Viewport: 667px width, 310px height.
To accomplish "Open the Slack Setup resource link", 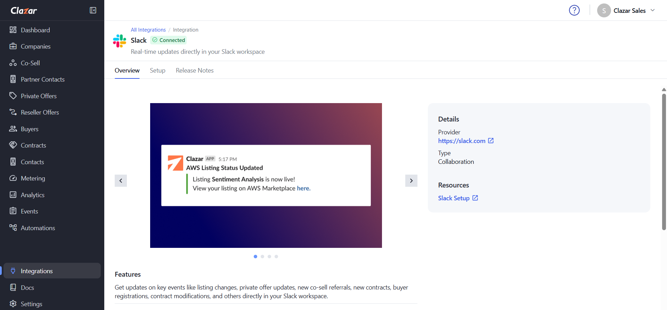I will 454,198.
